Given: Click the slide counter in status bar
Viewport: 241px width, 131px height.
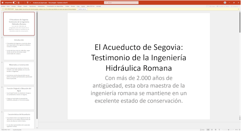Looking at the screenshot, I should [x=6, y=130].
